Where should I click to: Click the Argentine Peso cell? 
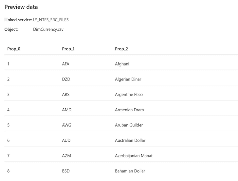[x=129, y=95]
